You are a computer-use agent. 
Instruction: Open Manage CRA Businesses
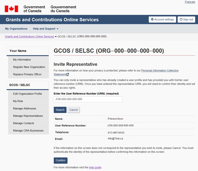point(28,130)
